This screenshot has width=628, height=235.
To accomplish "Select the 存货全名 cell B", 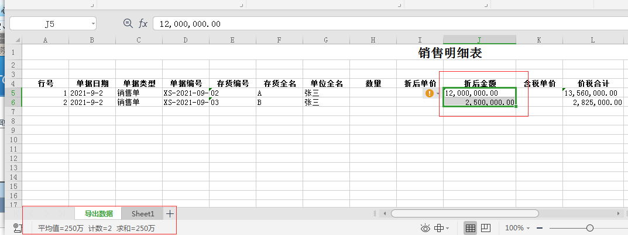I will click(280, 103).
